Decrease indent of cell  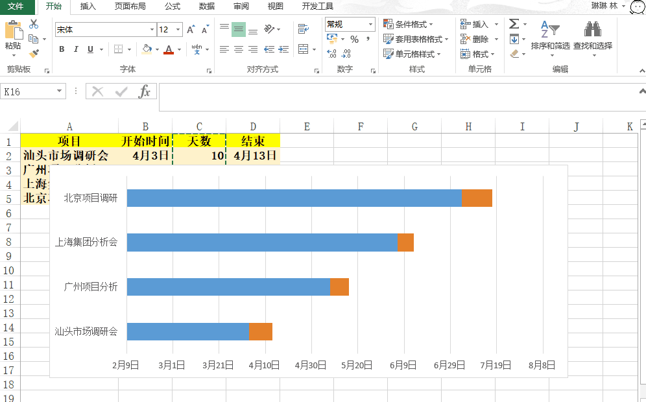coord(269,49)
